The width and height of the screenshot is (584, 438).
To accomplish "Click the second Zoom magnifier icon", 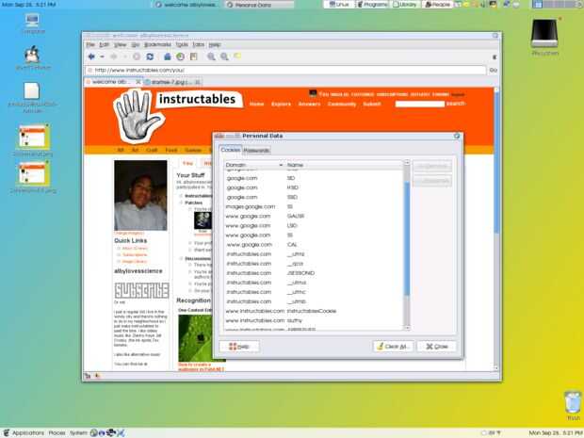I will (x=224, y=57).
